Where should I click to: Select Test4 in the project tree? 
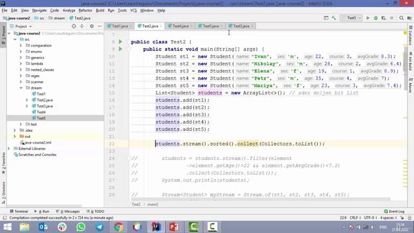pyautogui.click(x=41, y=112)
